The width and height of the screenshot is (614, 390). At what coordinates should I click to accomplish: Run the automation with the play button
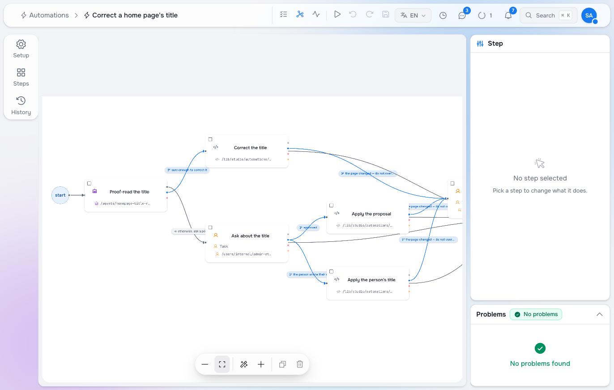coord(337,15)
